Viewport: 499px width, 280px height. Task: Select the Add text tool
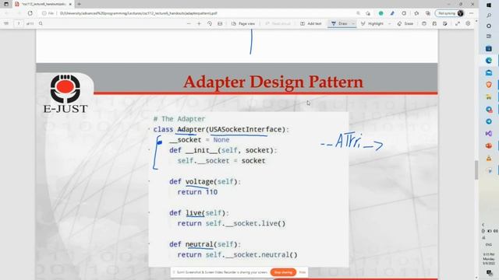(311, 23)
